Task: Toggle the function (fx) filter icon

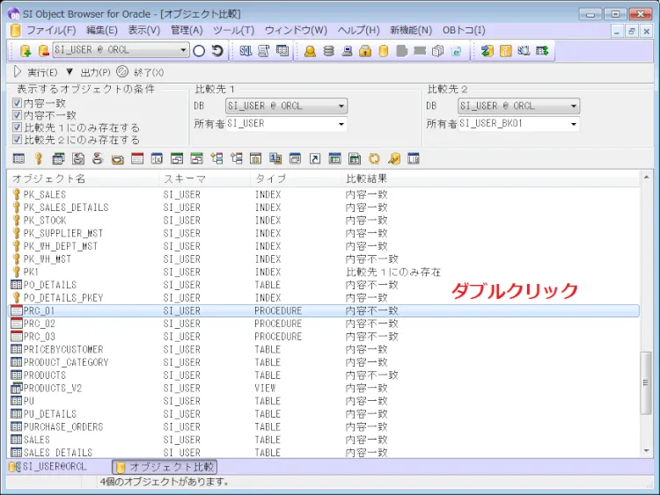Action: coord(157,158)
